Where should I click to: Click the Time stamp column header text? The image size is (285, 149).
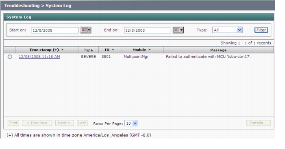(44, 50)
